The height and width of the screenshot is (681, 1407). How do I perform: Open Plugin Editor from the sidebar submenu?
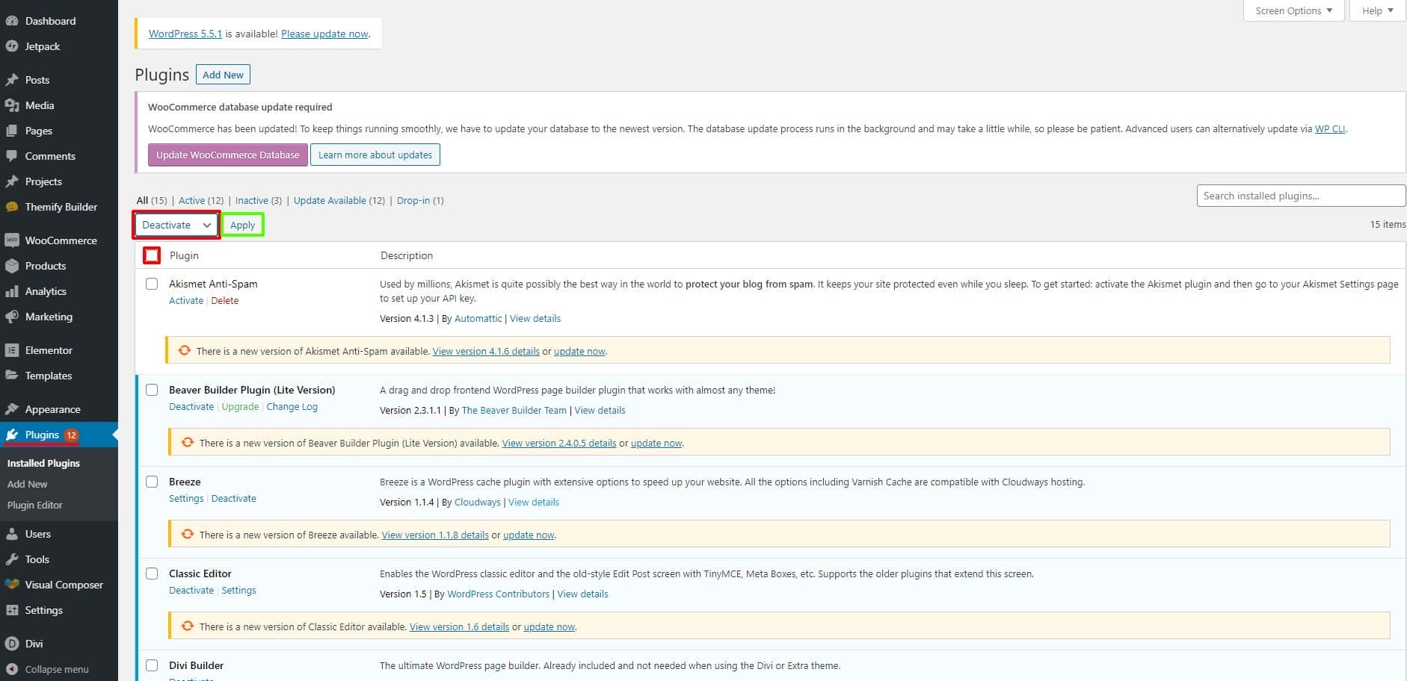coord(34,505)
